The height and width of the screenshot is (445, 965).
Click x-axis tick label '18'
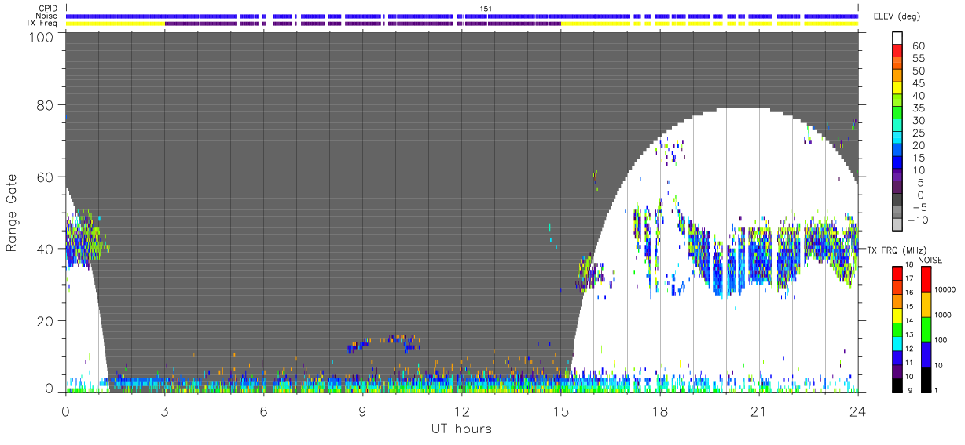click(659, 410)
